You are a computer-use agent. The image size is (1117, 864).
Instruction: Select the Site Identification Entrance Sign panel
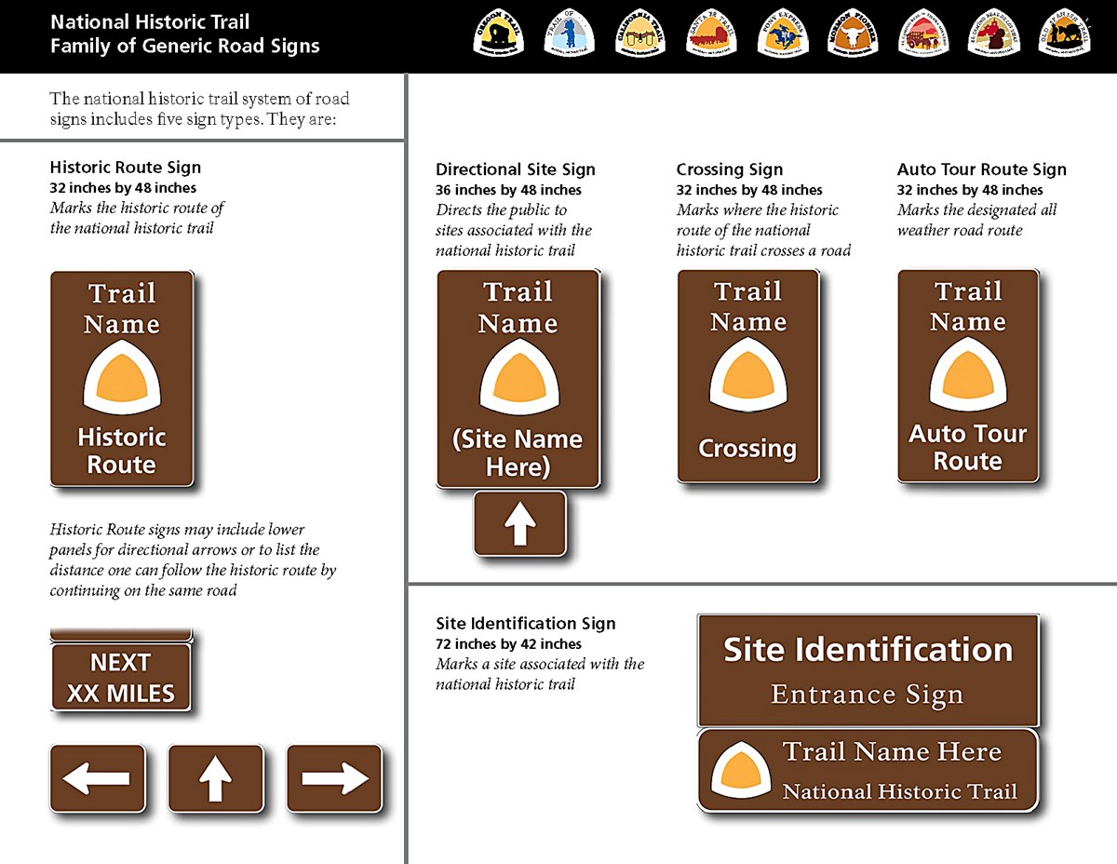tap(868, 670)
